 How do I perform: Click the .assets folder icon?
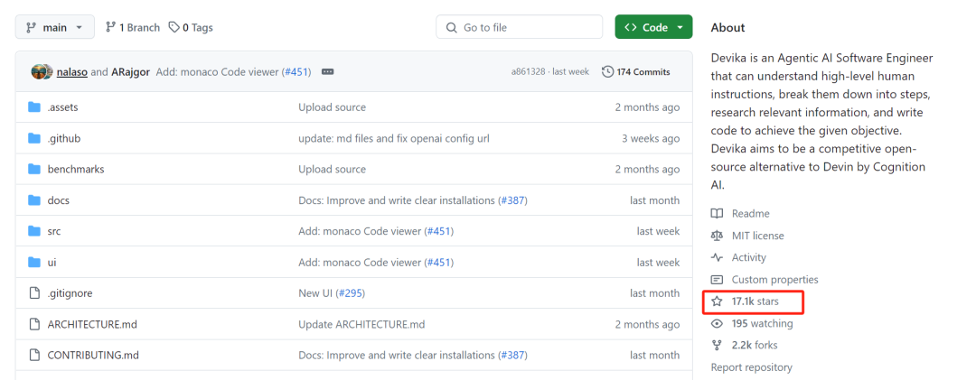tap(34, 107)
